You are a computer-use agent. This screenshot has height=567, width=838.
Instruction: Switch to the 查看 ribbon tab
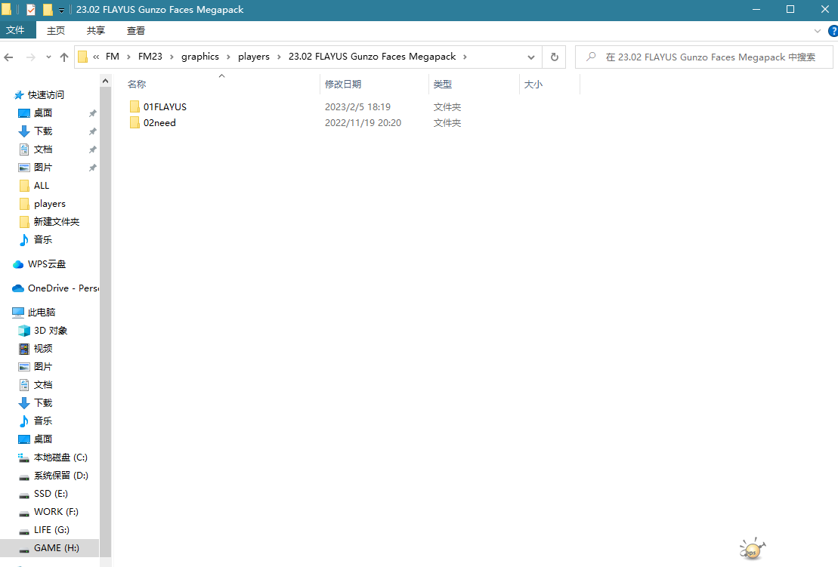[136, 30]
